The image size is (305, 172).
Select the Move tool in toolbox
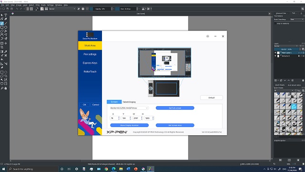coord(6,43)
